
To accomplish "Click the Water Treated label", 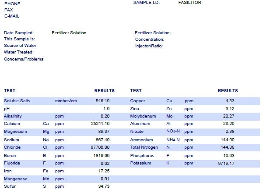I will [19, 52].
